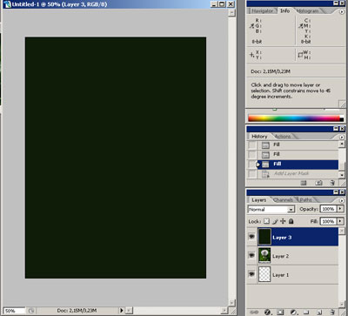Hide Layer 1 with its eye icon
The image size is (348, 316).
[251, 274]
